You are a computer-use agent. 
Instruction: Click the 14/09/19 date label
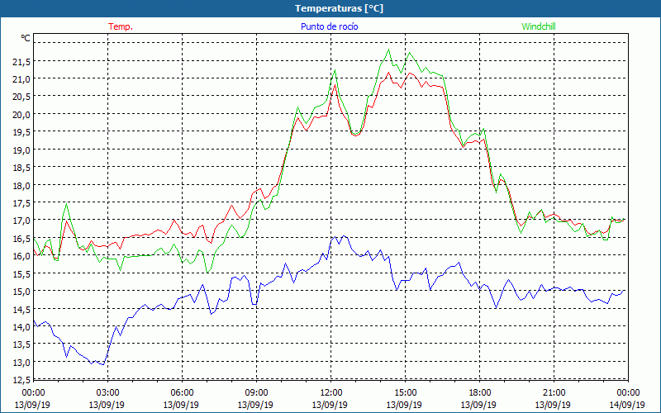pyautogui.click(x=627, y=405)
